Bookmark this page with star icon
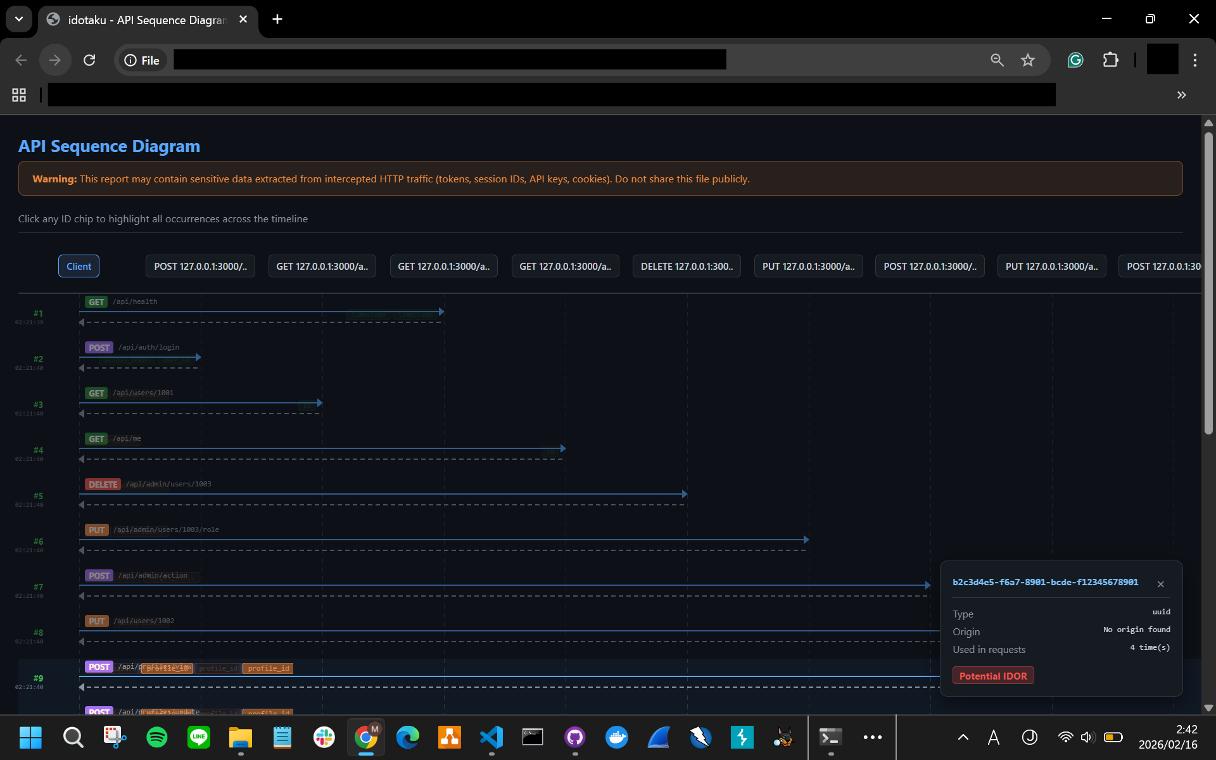Screen dimensions: 1216x760 pyautogui.click(x=1027, y=60)
